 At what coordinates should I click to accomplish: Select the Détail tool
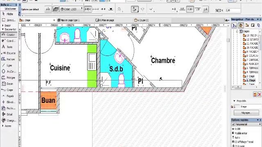point(8,114)
